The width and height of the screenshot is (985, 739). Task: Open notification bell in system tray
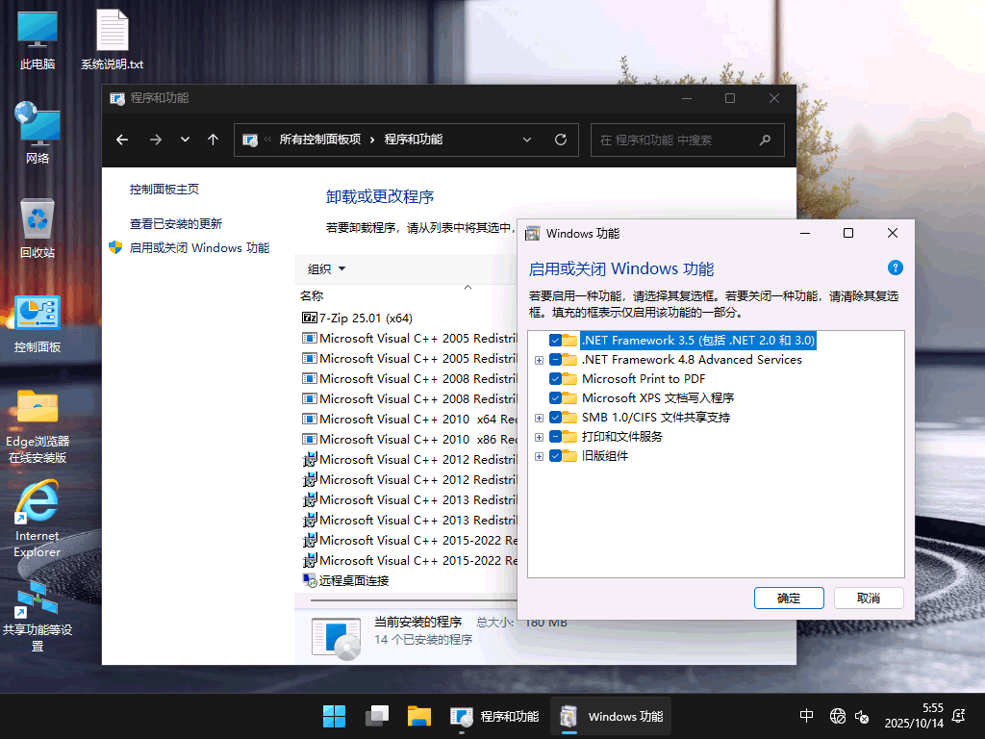(x=959, y=716)
